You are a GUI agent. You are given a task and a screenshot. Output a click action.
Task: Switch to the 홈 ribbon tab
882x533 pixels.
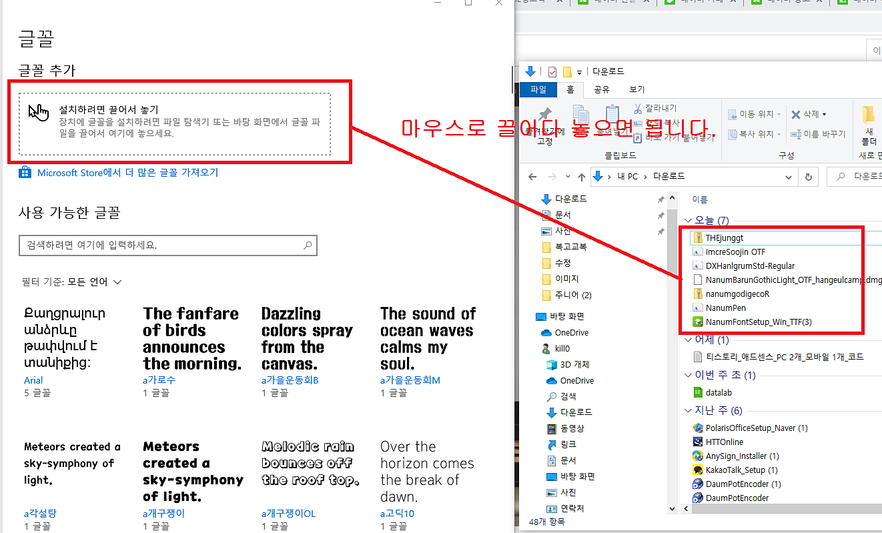tap(570, 89)
